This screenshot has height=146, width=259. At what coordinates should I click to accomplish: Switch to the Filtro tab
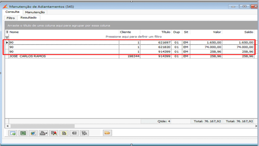(x=11, y=18)
